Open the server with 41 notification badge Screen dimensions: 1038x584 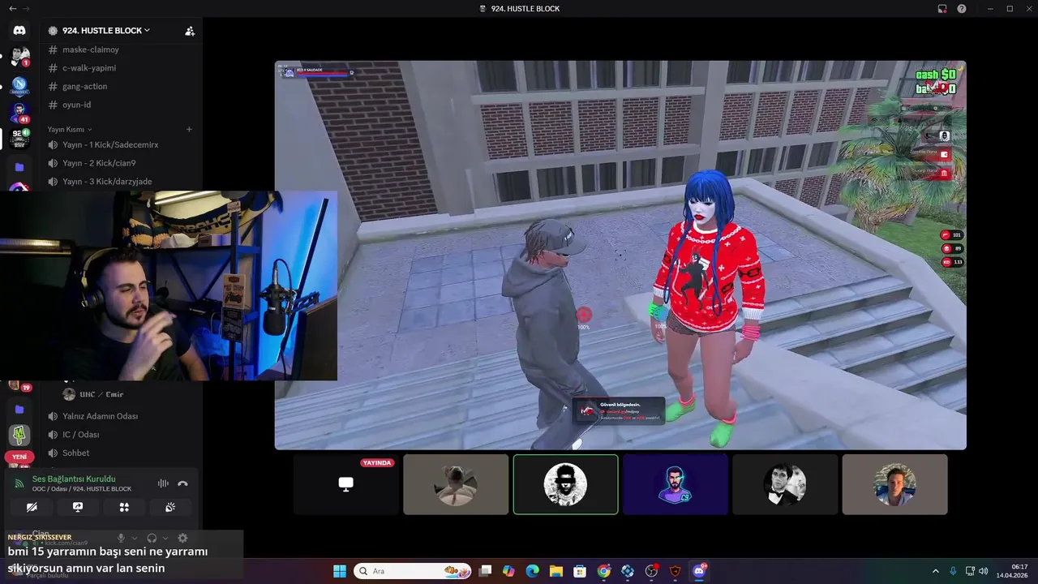tap(19, 111)
